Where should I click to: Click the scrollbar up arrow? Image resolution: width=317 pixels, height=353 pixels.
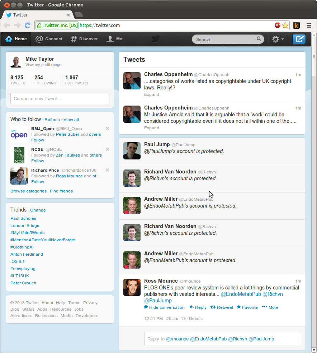(314, 35)
